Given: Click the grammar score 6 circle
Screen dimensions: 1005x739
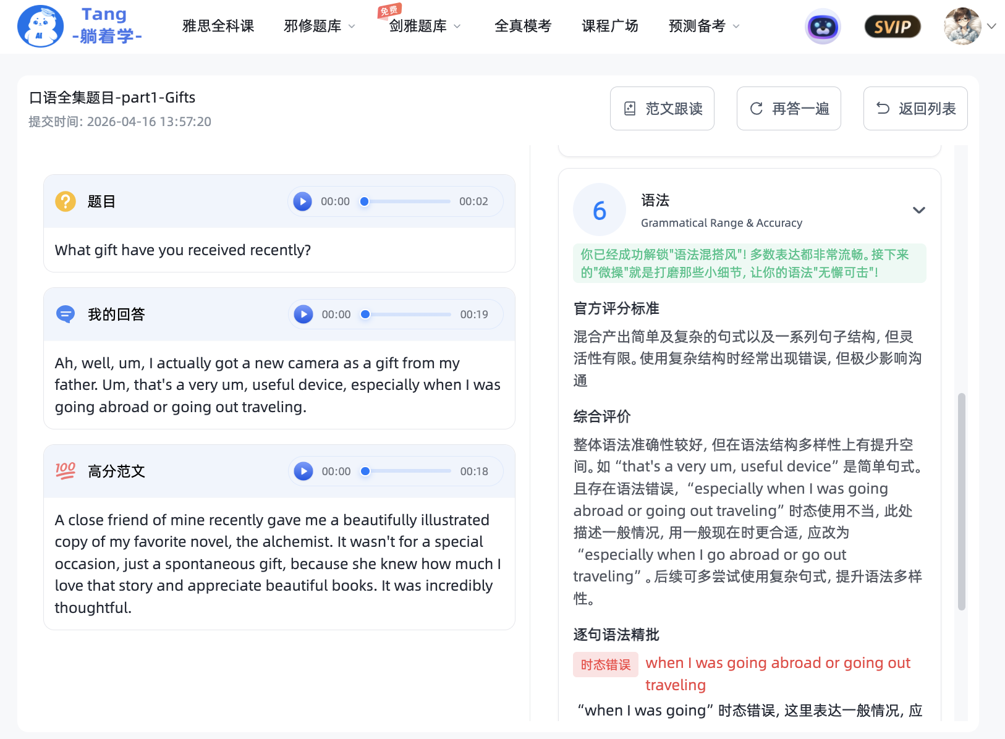Looking at the screenshot, I should click(x=600, y=210).
